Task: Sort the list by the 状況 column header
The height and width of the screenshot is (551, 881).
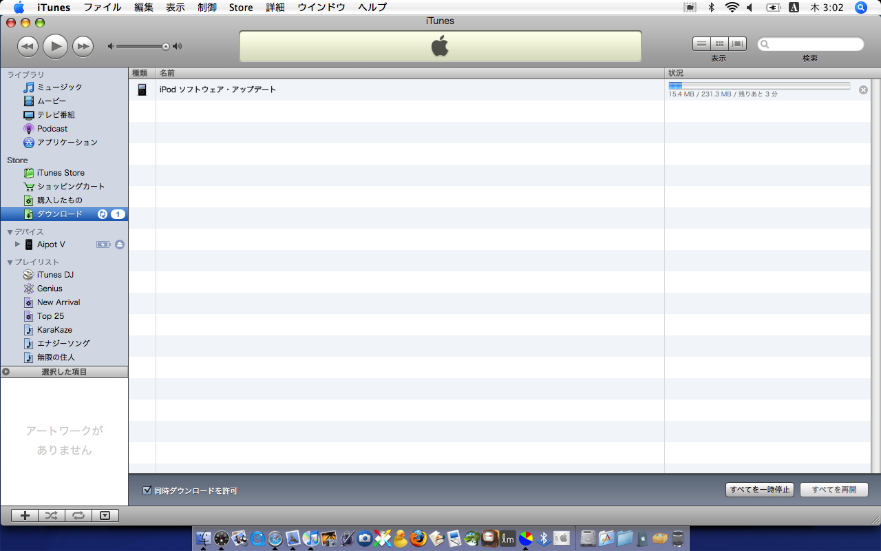Action: tap(767, 73)
